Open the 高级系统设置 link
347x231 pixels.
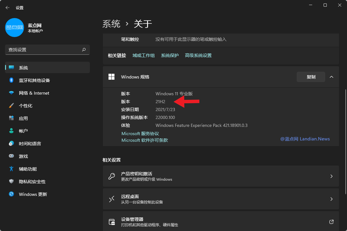198,55
